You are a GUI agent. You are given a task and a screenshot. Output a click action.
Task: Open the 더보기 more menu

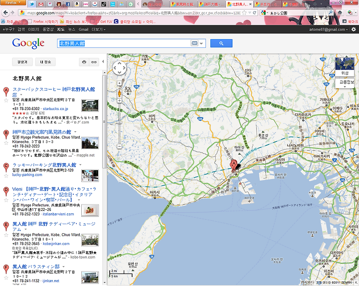click(x=98, y=29)
